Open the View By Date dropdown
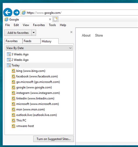Image resolution: width=138 pixels, height=147 pixels. 39,48
